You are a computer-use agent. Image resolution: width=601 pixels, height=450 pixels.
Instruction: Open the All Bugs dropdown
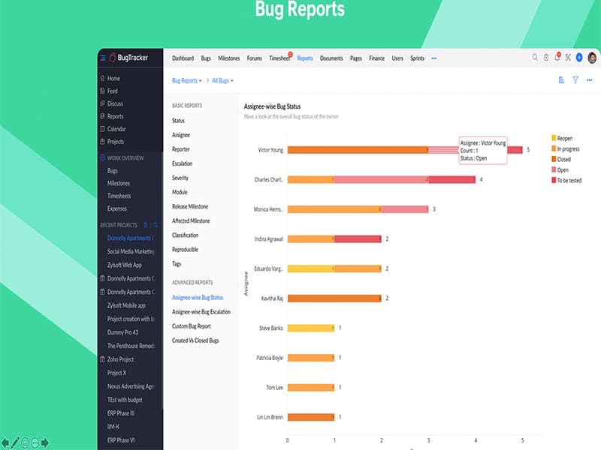coord(223,79)
